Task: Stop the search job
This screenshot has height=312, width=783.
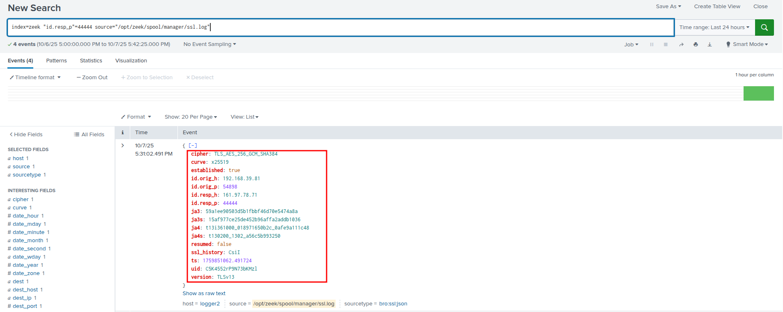Action: click(666, 44)
